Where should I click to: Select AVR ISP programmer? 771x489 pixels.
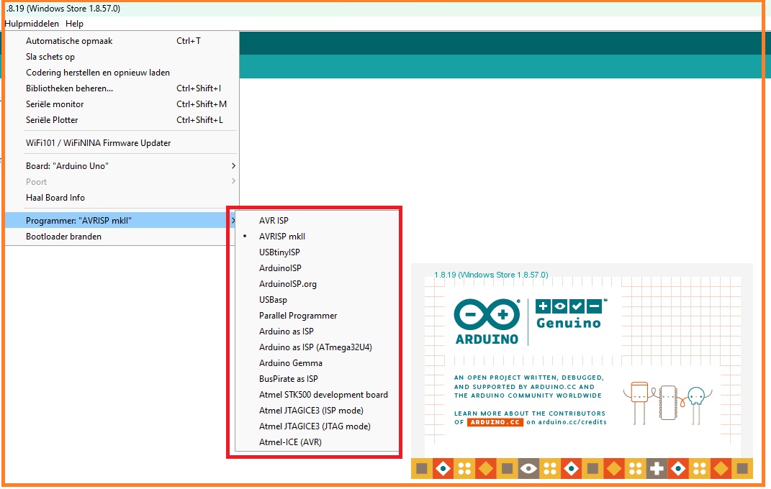(x=317, y=221)
